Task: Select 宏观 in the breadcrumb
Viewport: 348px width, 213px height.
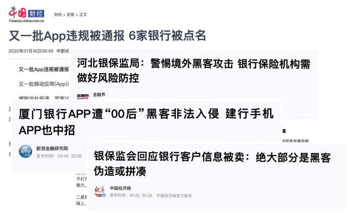Action: click(x=71, y=14)
